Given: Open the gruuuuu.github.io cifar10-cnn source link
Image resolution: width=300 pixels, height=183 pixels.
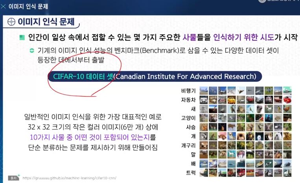Looking at the screenshot, I should tap(69, 178).
